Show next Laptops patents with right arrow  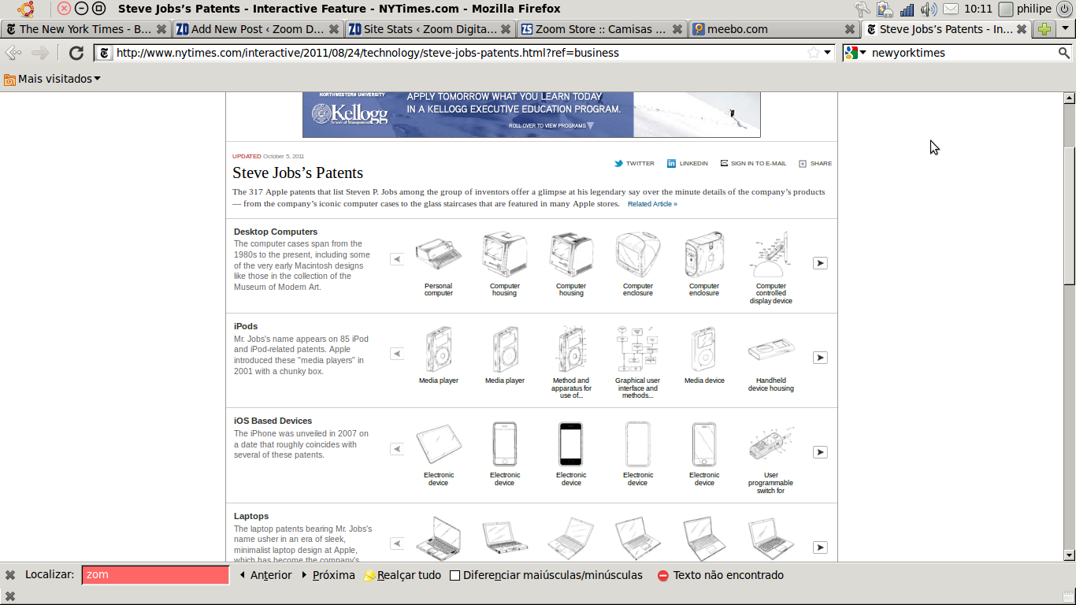[820, 547]
